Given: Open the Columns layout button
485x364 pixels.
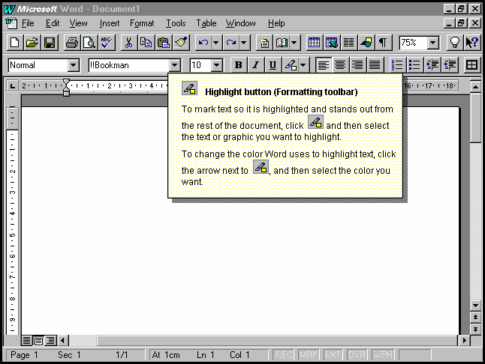Looking at the screenshot, I should pos(348,42).
